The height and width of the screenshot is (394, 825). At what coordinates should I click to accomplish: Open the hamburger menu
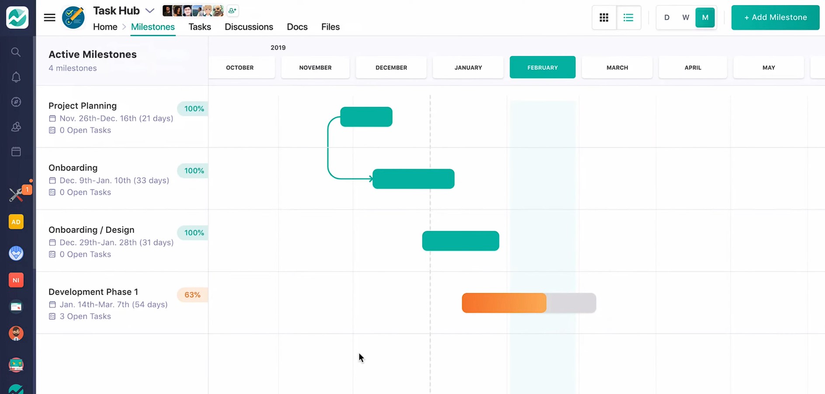tap(49, 17)
